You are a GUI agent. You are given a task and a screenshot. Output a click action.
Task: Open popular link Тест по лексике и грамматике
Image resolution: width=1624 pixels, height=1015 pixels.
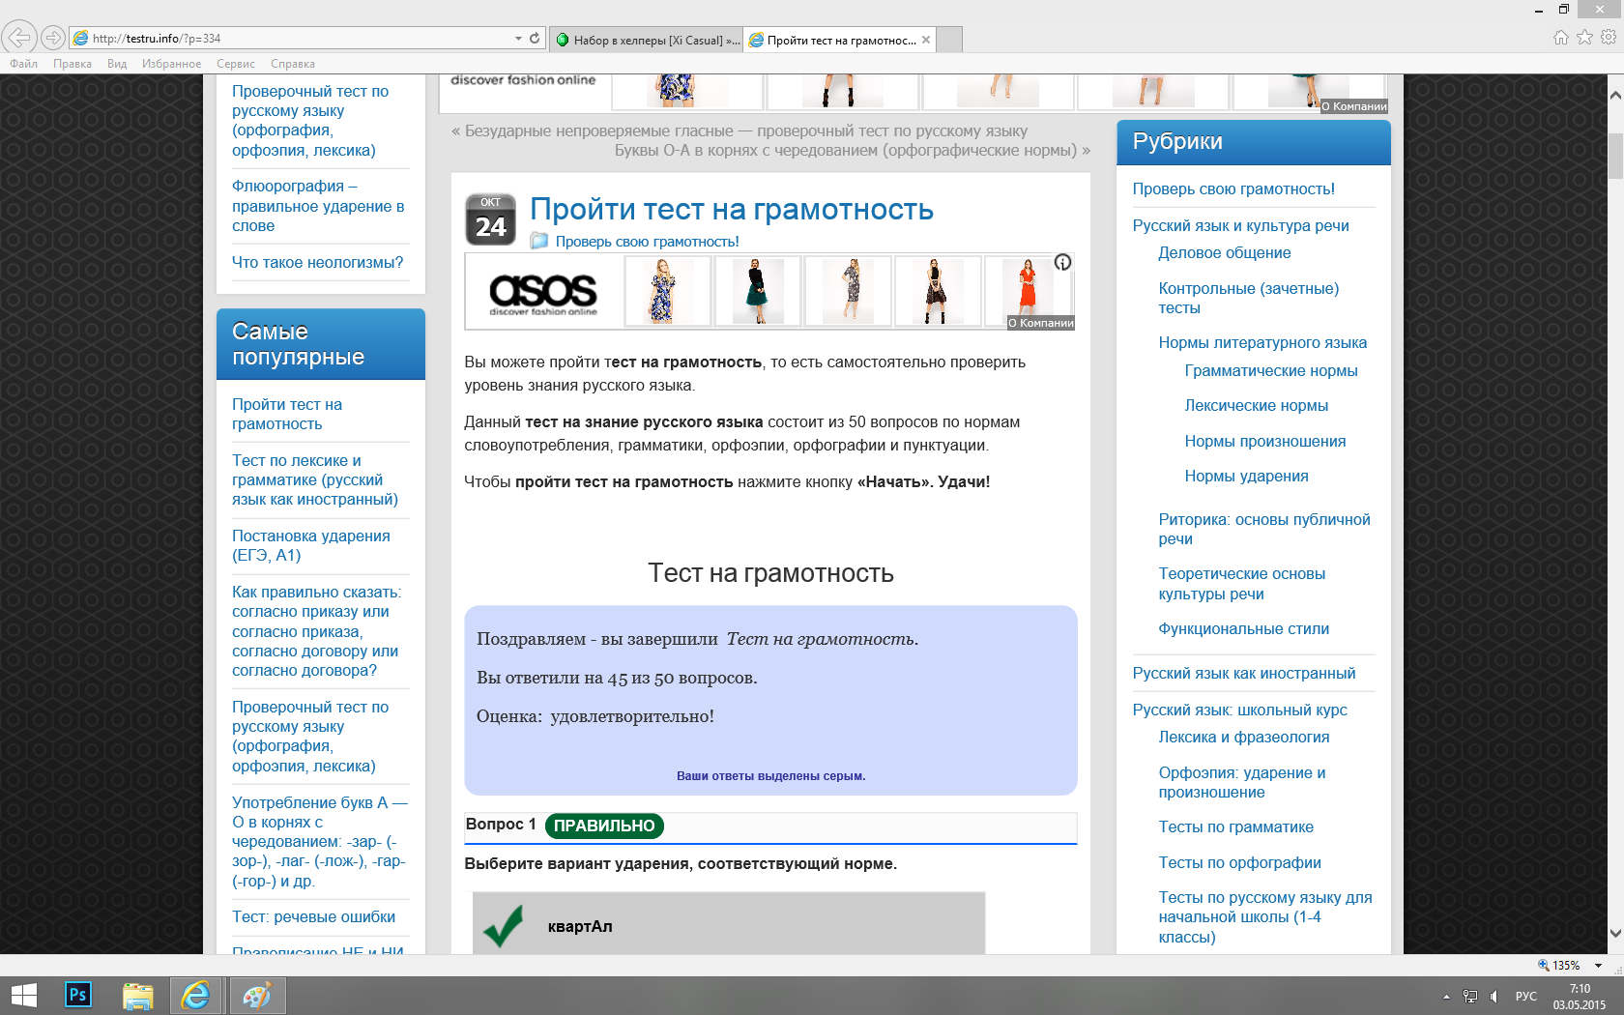[315, 479]
